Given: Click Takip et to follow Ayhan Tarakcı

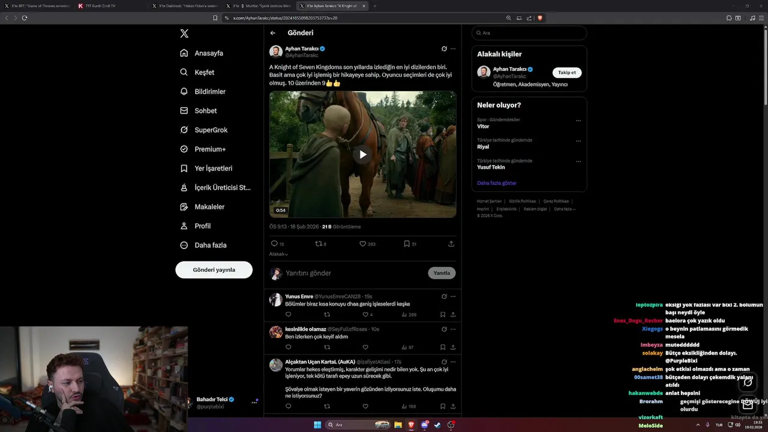Looking at the screenshot, I should [x=567, y=73].
